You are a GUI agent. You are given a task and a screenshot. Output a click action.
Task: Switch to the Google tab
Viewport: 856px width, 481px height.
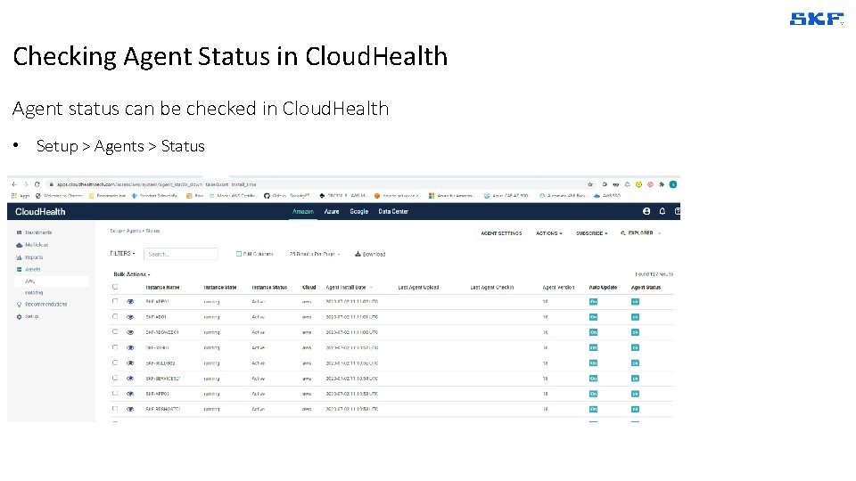click(x=358, y=212)
